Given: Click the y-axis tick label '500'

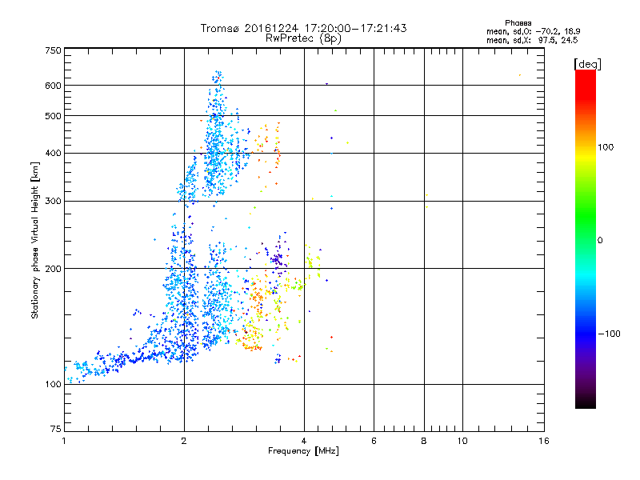Looking at the screenshot, I should point(53,116).
